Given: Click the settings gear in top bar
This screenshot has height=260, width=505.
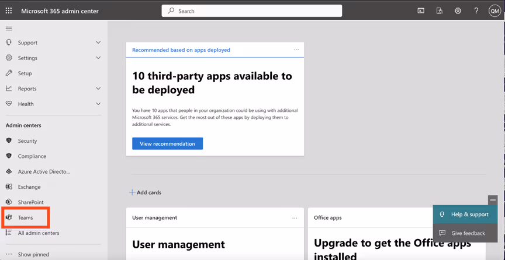Looking at the screenshot, I should pyautogui.click(x=458, y=11).
